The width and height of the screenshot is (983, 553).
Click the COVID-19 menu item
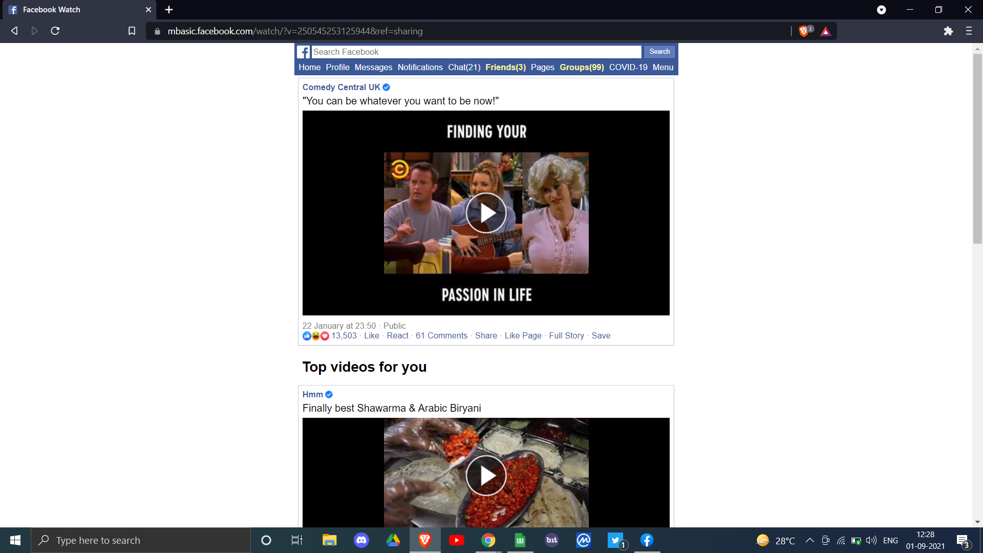click(628, 68)
